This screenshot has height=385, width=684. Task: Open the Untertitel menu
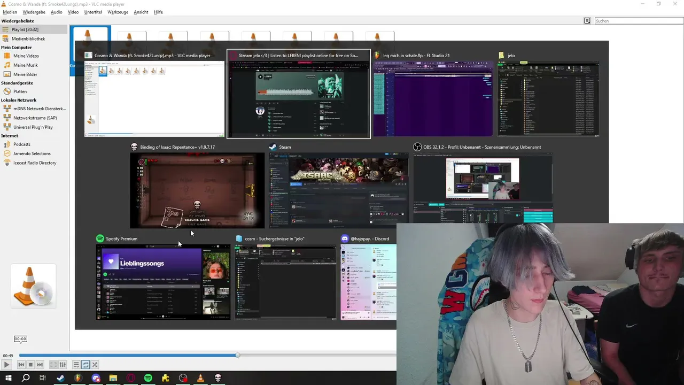point(93,12)
